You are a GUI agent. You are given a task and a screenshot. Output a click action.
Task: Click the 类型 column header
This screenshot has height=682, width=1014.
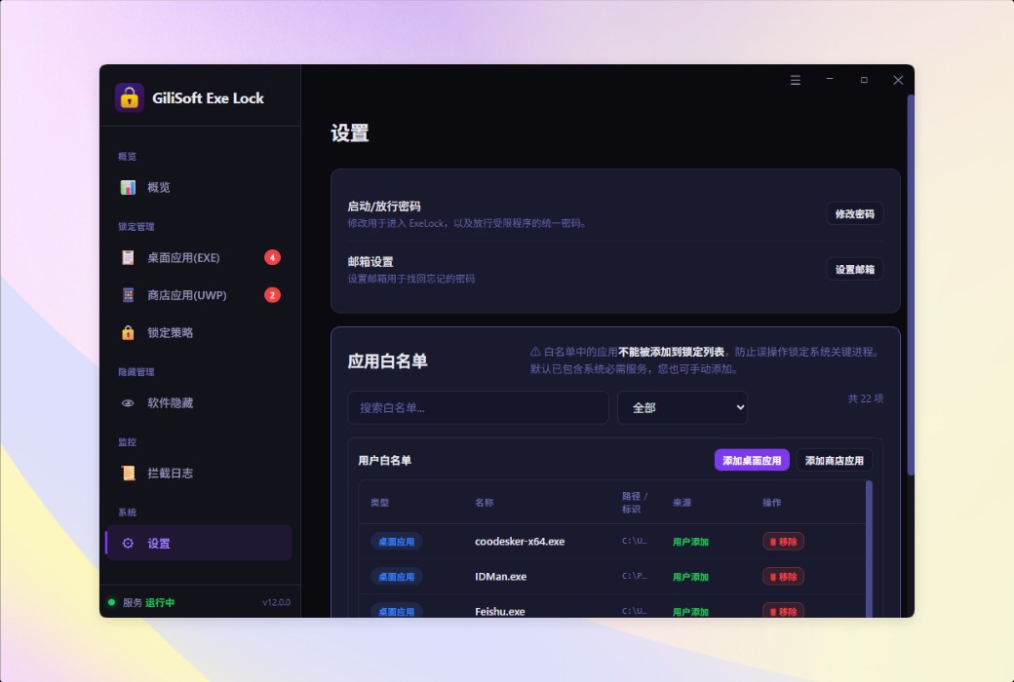pyautogui.click(x=379, y=503)
